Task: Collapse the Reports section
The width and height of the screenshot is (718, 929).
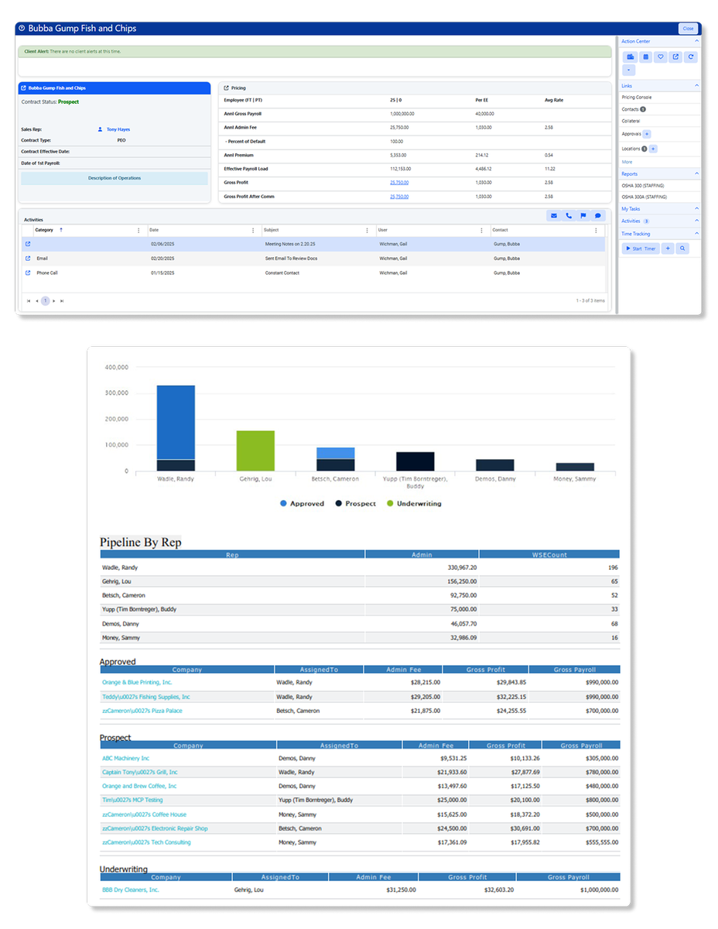Action: [696, 173]
